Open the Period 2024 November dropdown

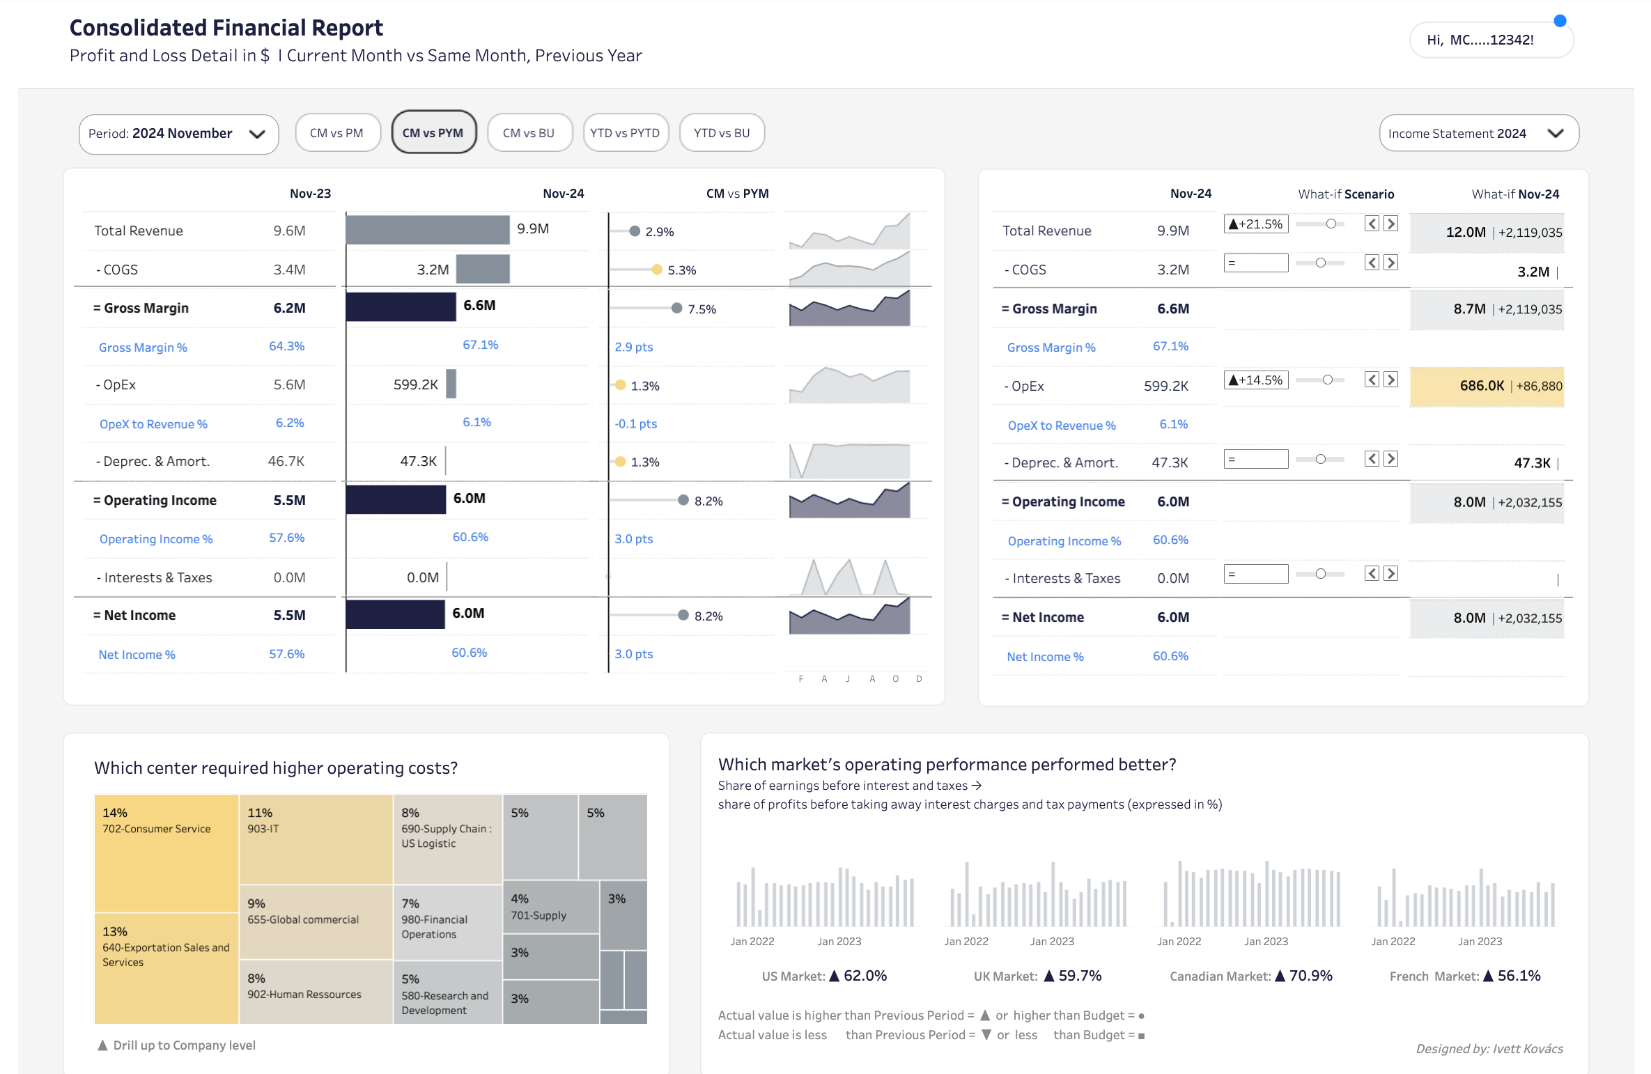178,134
